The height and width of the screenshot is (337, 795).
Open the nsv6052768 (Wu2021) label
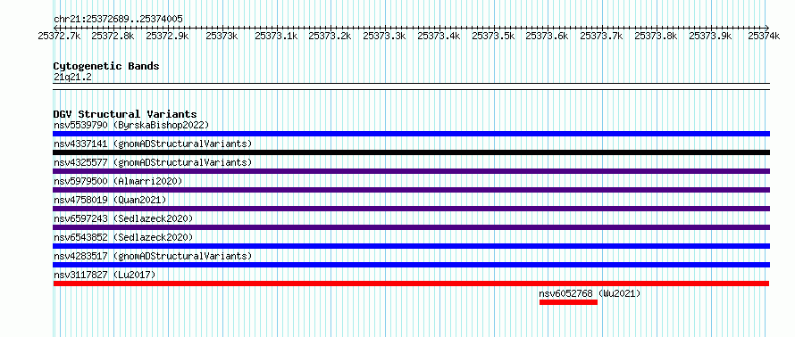(x=590, y=293)
